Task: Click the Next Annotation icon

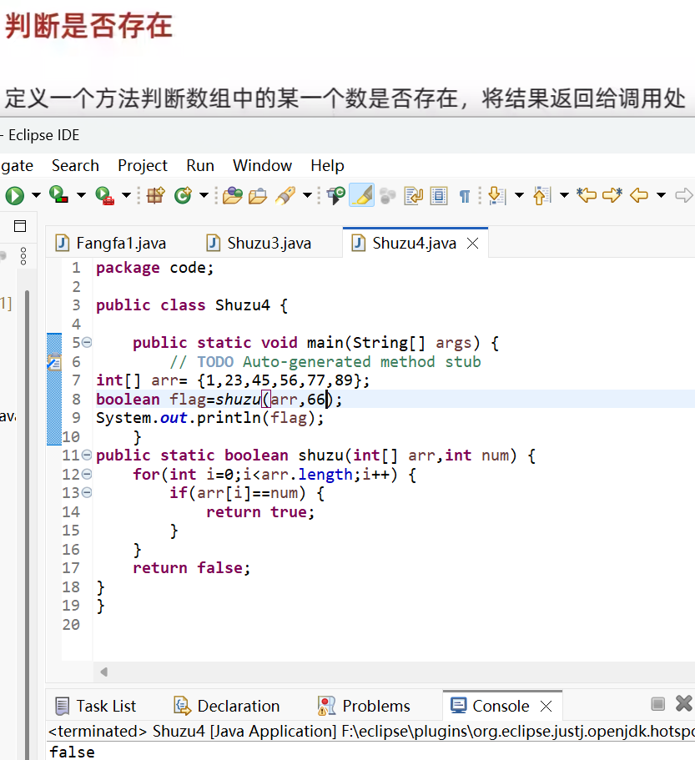Action: click(x=496, y=196)
